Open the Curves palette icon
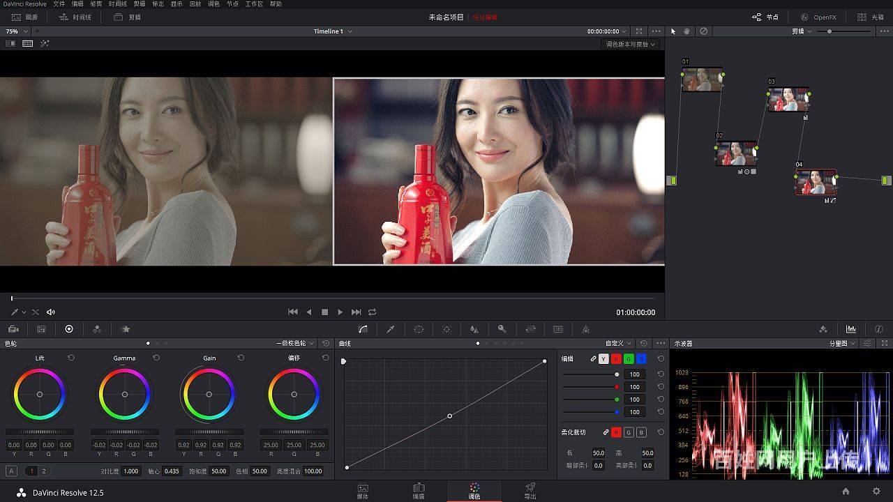 pyautogui.click(x=363, y=329)
